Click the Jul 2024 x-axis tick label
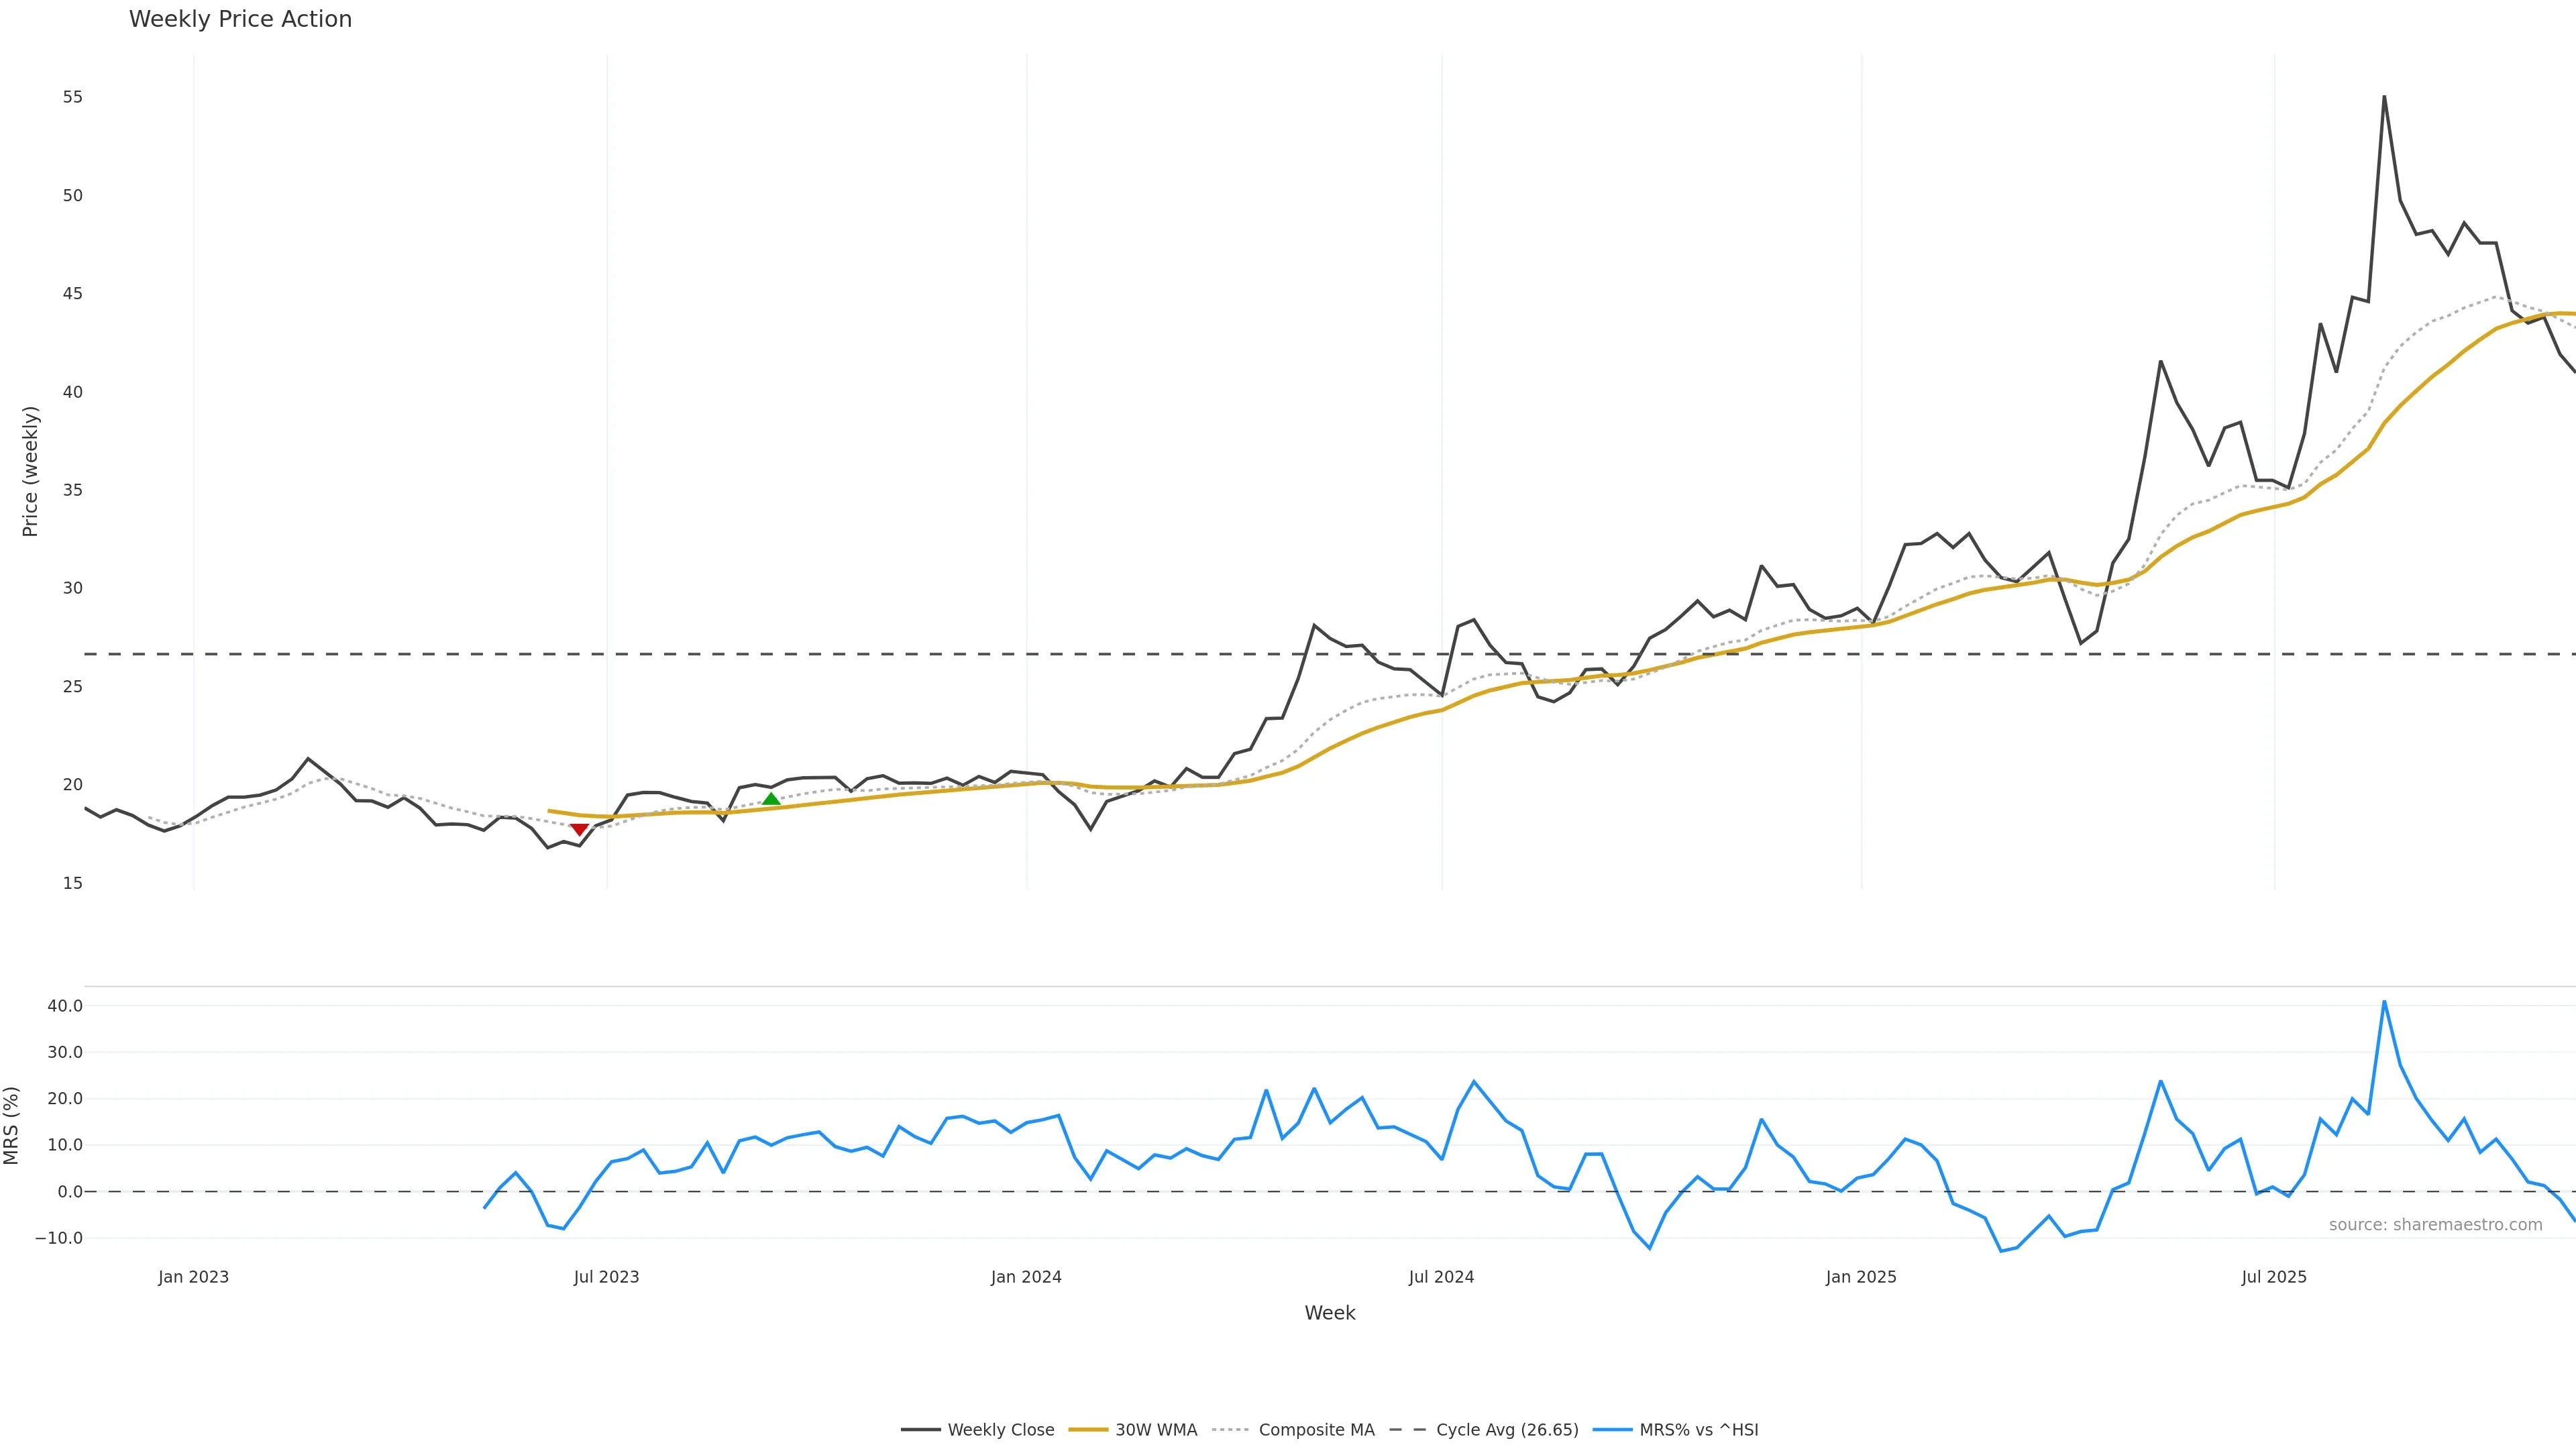 coord(1441,1277)
